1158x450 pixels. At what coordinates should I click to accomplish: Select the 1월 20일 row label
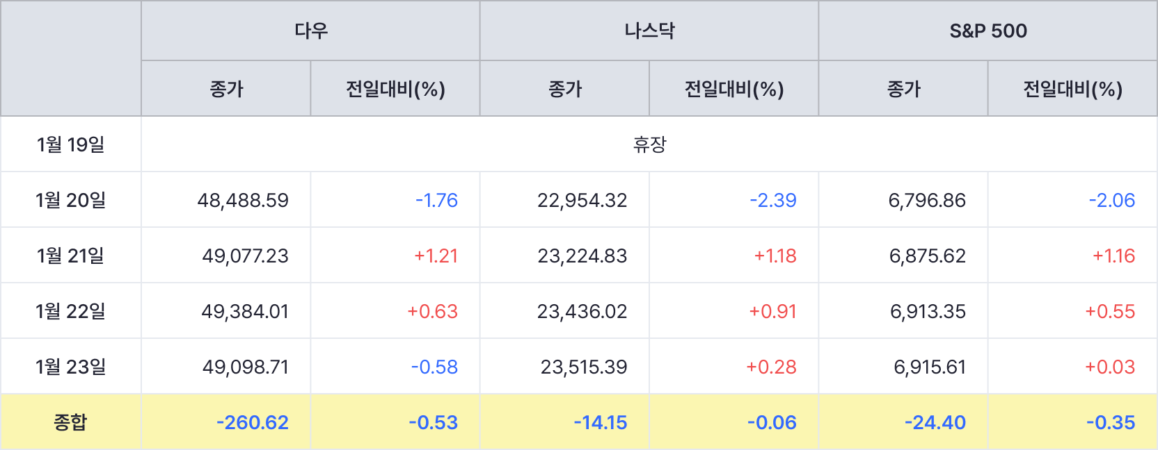[70, 200]
